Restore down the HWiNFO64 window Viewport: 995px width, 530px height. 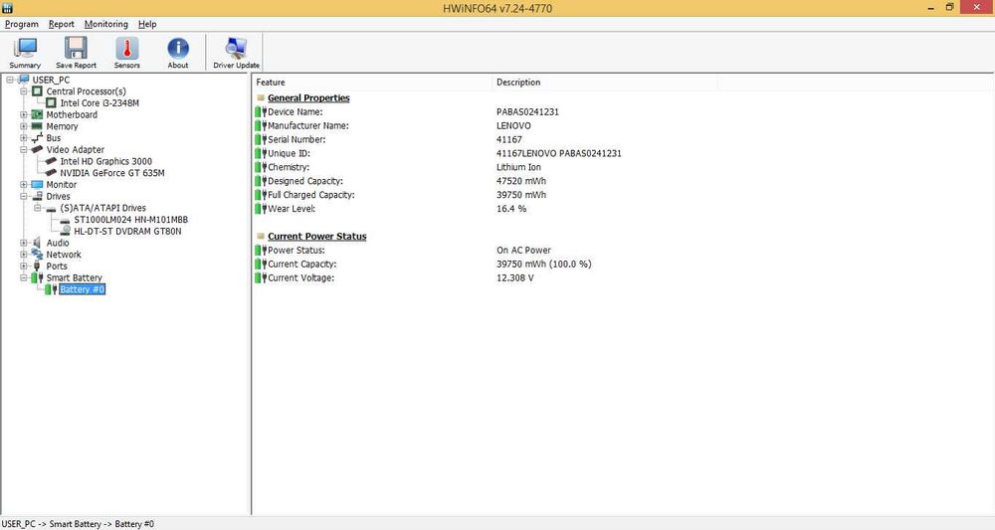click(950, 8)
